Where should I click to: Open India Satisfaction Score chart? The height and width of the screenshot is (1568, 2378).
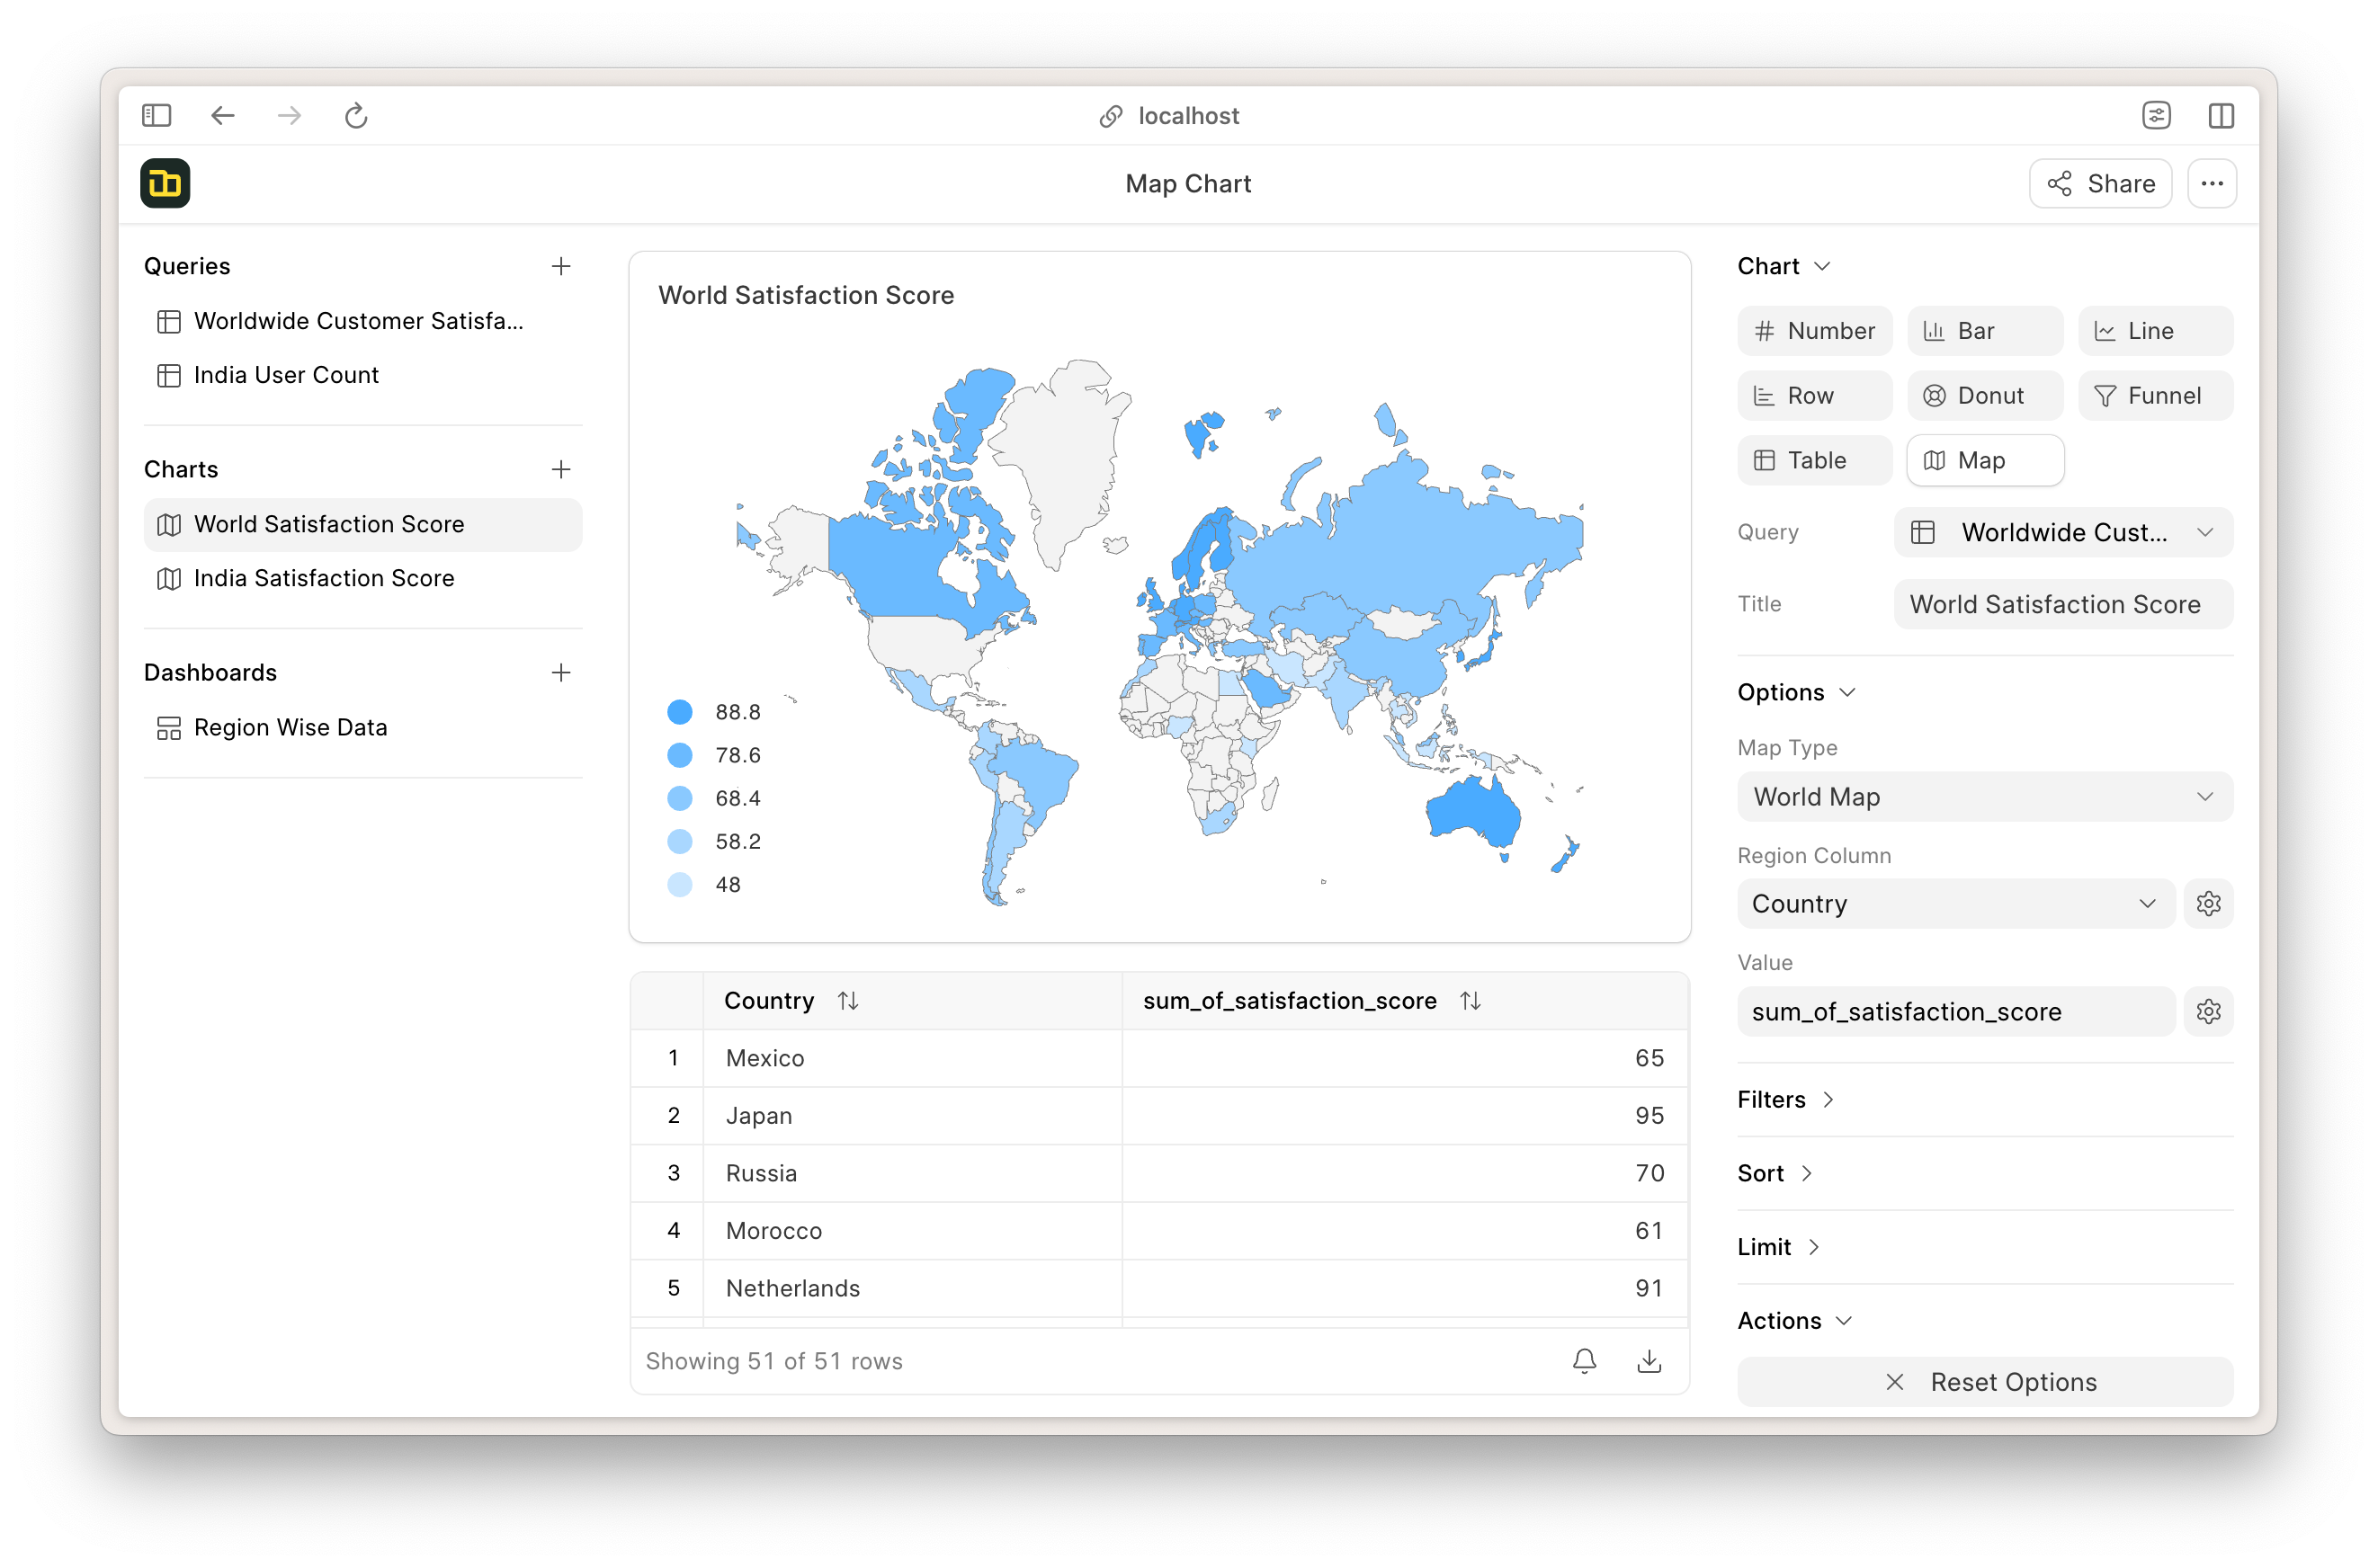point(323,578)
